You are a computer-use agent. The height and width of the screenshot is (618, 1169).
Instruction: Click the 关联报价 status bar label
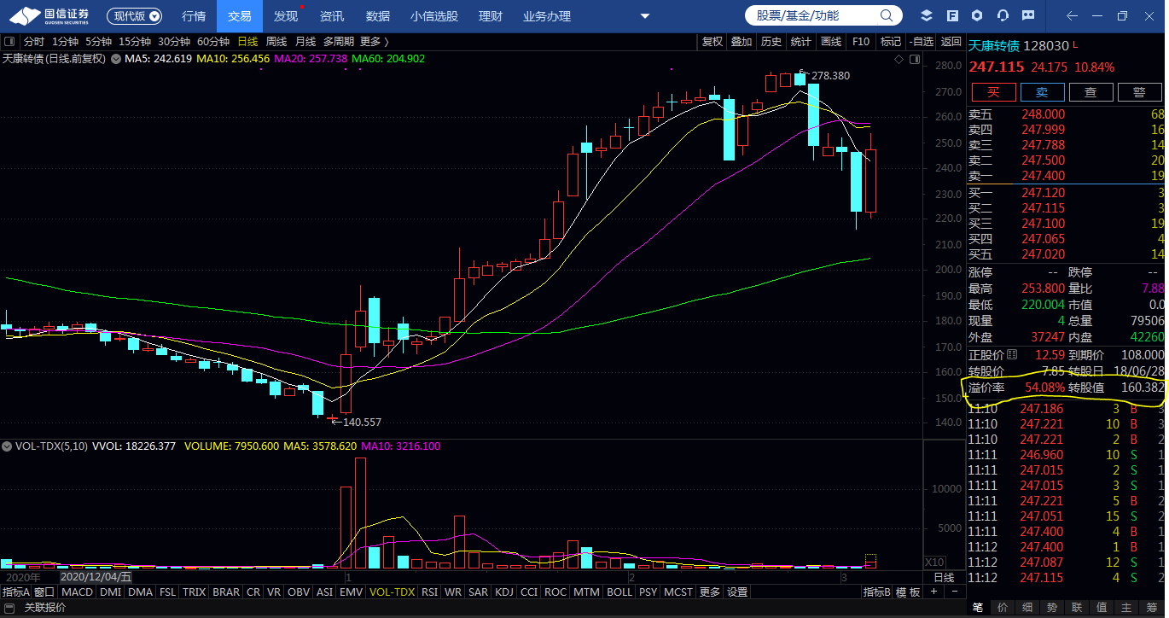[x=45, y=609]
